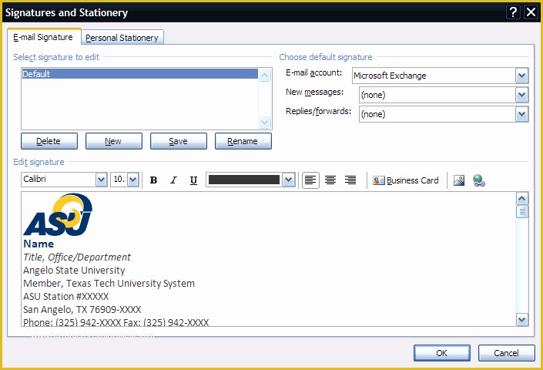Align signature text to the right
The width and height of the screenshot is (543, 370).
coord(350,180)
